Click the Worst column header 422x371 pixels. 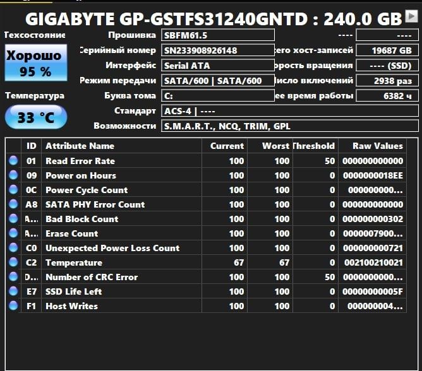tap(270, 146)
